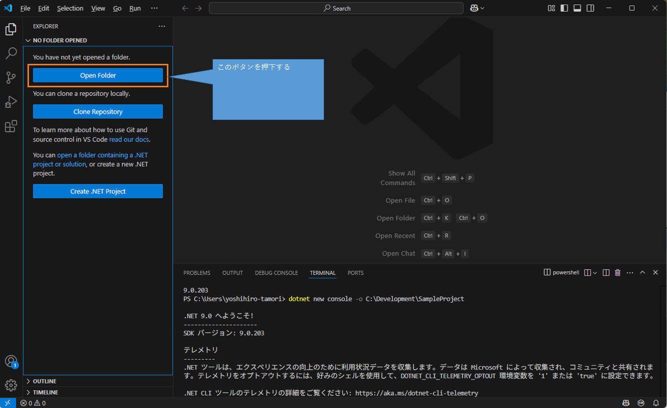The height and width of the screenshot is (408, 667).
Task: Switch to the PROBLEMS tab
Action: [197, 273]
